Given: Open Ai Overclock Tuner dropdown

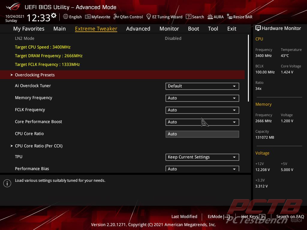Looking at the screenshot, I should [x=202, y=86].
